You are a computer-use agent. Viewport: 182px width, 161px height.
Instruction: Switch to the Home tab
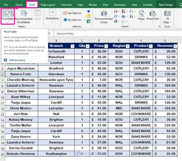tap(19, 5)
